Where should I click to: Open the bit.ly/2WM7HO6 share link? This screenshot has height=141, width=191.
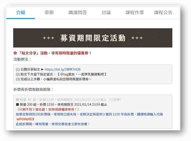(63, 69)
